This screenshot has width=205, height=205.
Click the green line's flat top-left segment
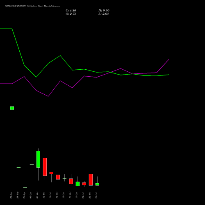pyautogui.click(x=6, y=29)
